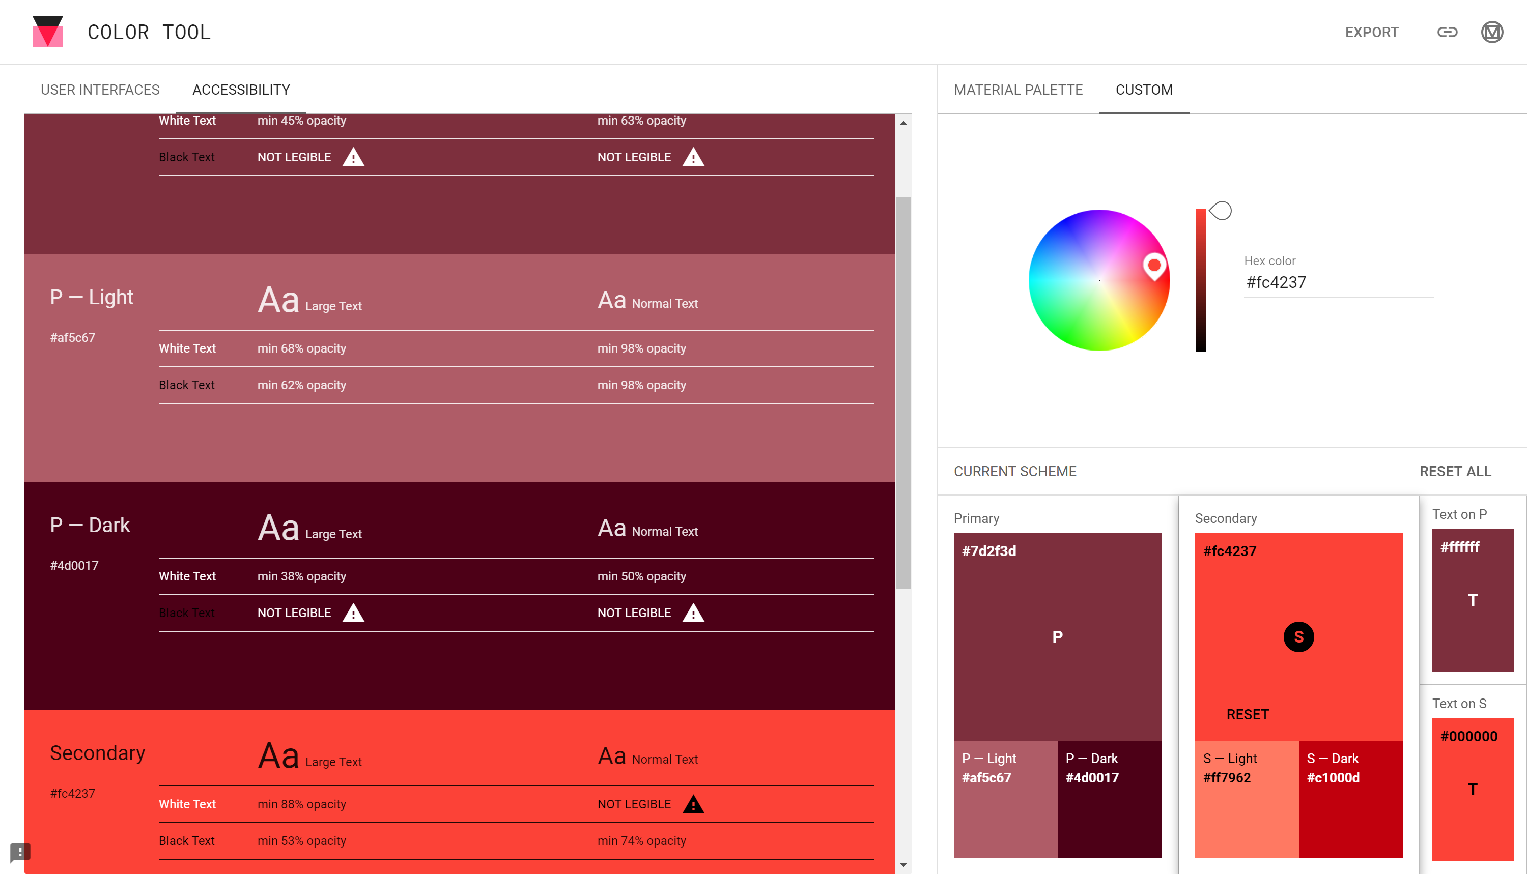The image size is (1527, 874).
Task: Click 'min 53% opacity' under Secondary
Action: pyautogui.click(x=301, y=841)
